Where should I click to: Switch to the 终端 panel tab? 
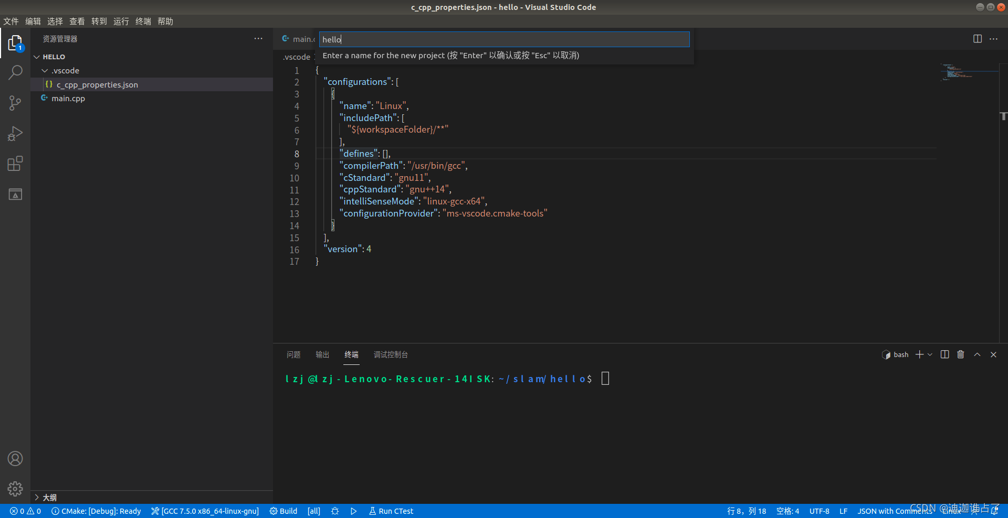(351, 355)
